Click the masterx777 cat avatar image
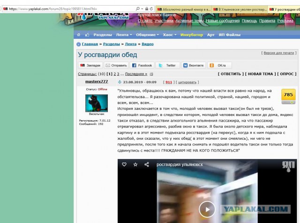The height and width of the screenshot is (223, 300). [x=97, y=103]
